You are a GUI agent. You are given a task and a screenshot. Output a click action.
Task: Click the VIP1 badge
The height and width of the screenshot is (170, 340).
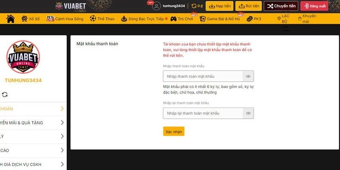click(x=150, y=3)
